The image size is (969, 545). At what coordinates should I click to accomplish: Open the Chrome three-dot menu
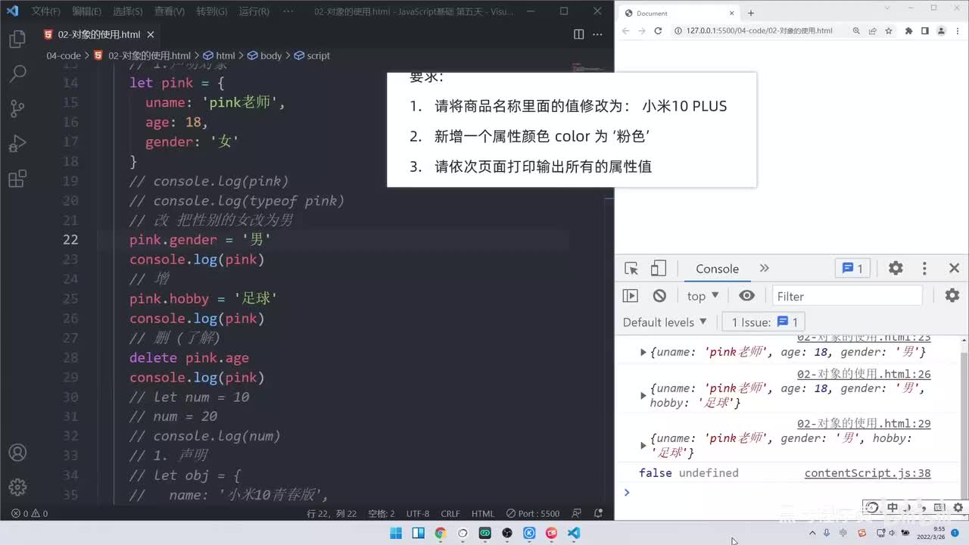[x=957, y=31]
